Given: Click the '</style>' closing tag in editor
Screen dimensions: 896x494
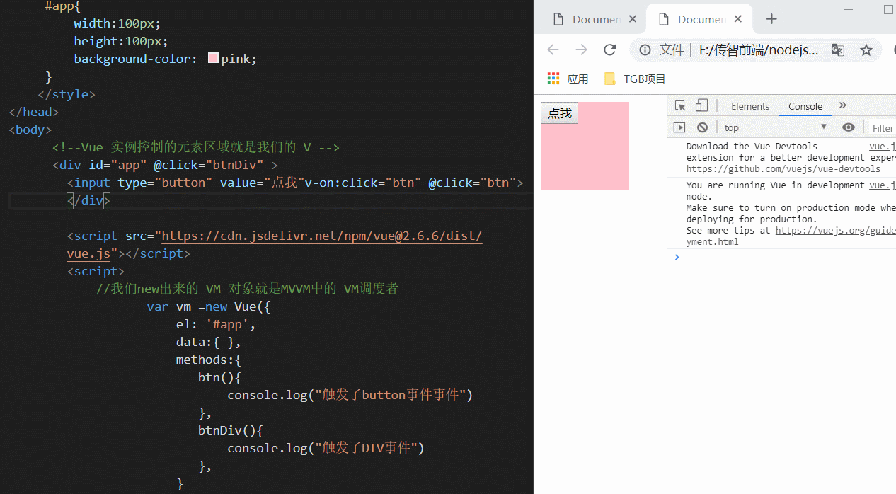Looking at the screenshot, I should pyautogui.click(x=67, y=94).
